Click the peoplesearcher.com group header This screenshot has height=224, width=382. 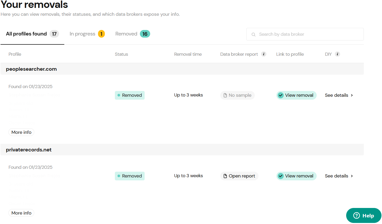[x=31, y=69]
